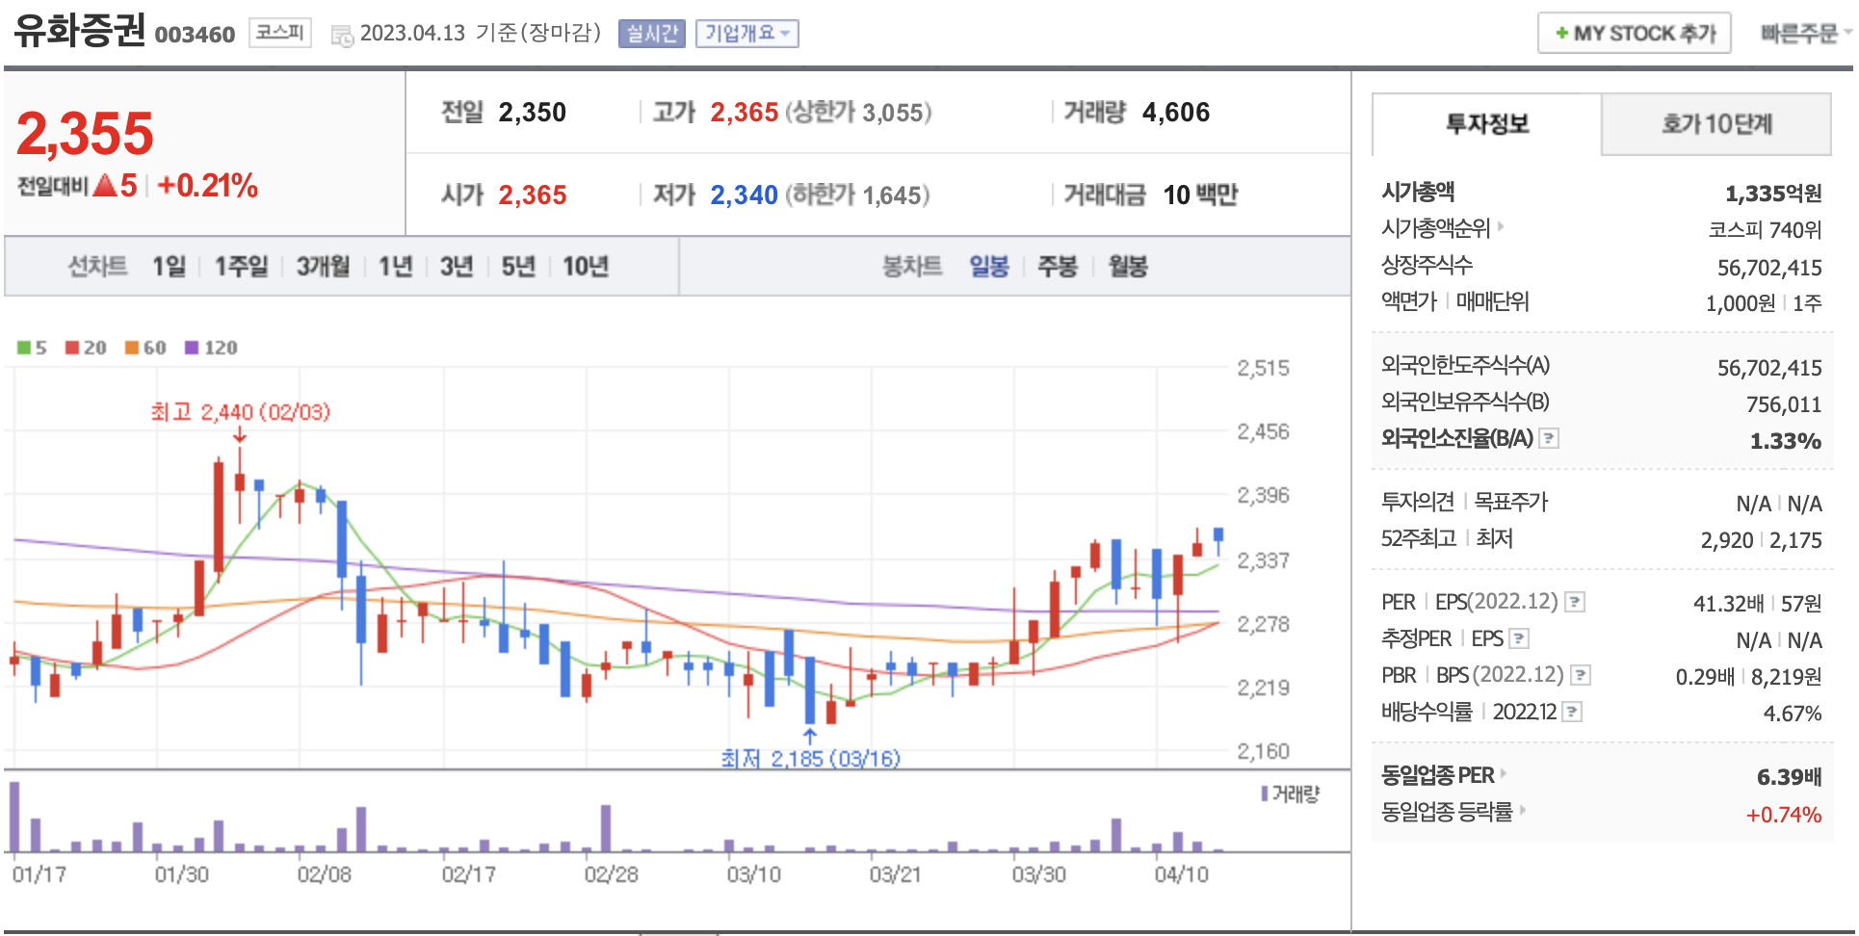Click the 최저 2,185 (03/16) chart marker
Image resolution: width=1859 pixels, height=936 pixels.
(810, 758)
